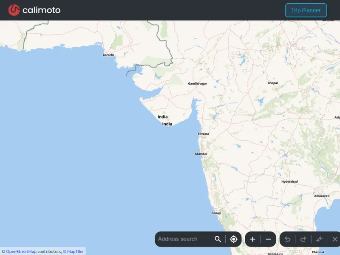The height and width of the screenshot is (255, 340).
Task: Clear the route with the X icon
Action: (x=334, y=239)
